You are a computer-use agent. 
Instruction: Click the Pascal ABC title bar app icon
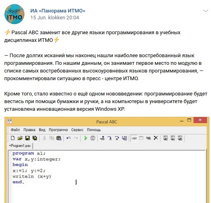(x=10, y=121)
